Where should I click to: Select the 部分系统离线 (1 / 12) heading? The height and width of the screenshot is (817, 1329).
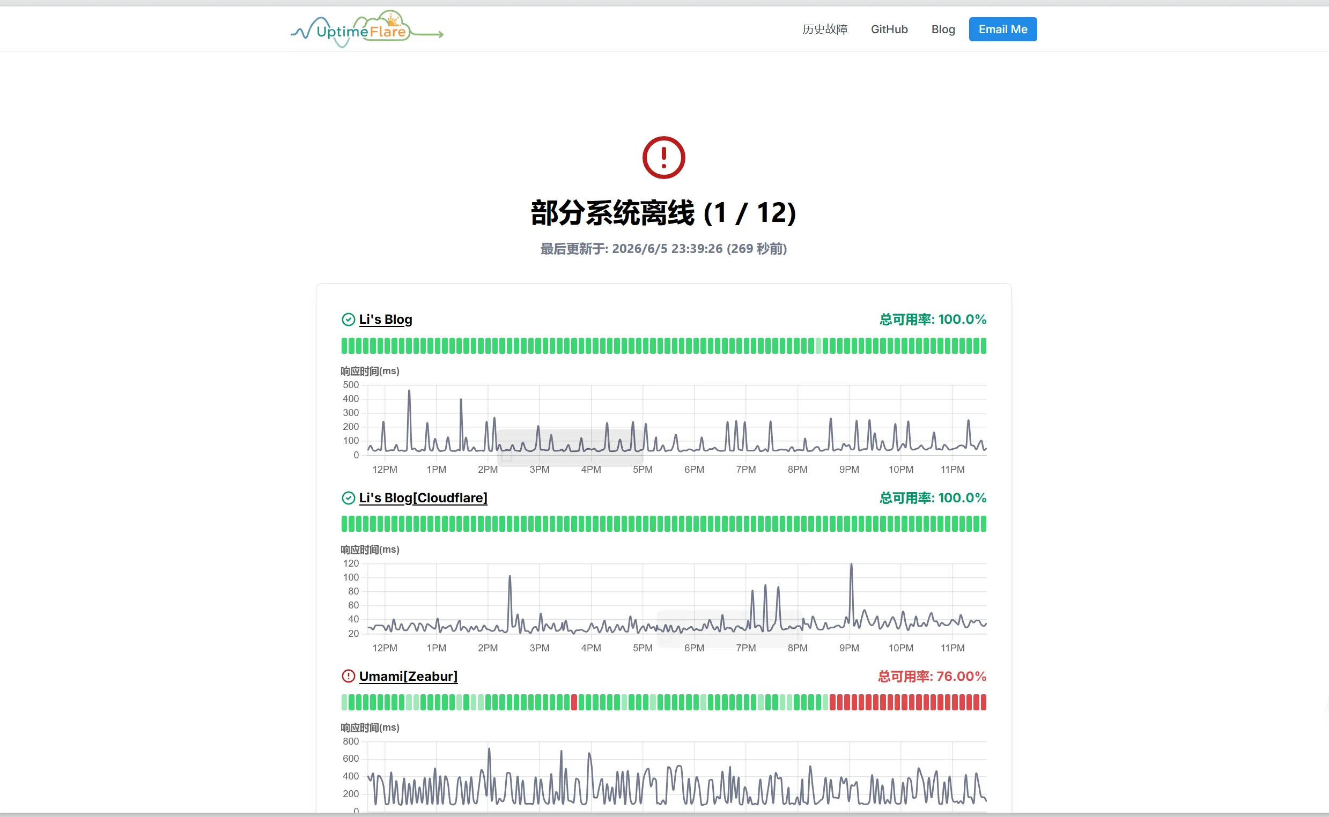click(x=663, y=212)
